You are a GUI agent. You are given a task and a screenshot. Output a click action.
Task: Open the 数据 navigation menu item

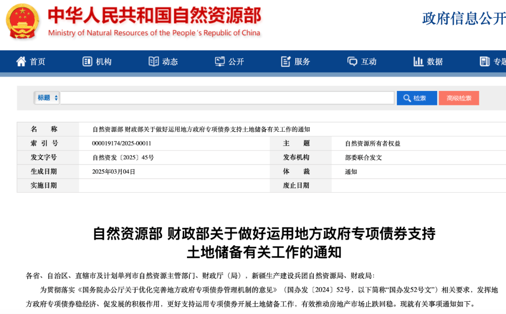(428, 61)
